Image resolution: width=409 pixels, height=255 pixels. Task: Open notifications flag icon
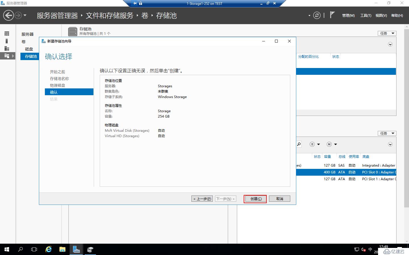(332, 15)
